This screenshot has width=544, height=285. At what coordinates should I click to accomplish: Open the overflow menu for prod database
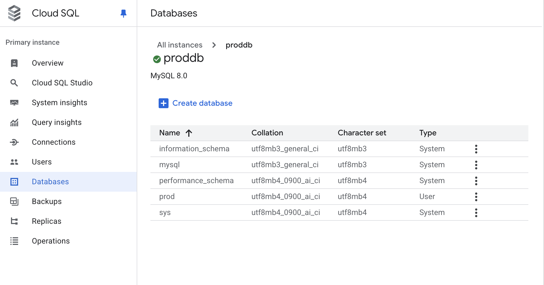[x=476, y=197]
